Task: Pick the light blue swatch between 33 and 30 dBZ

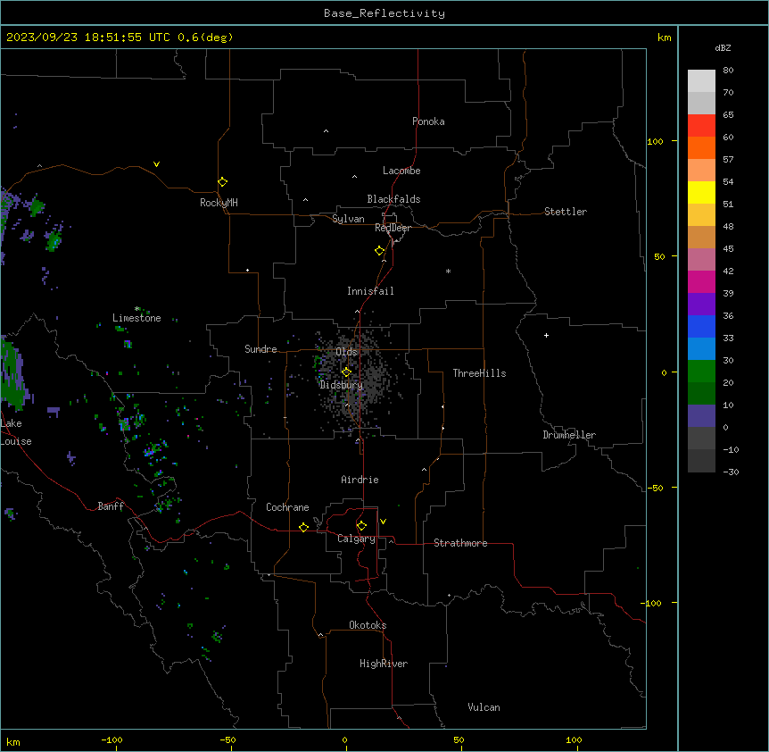Action: [701, 348]
